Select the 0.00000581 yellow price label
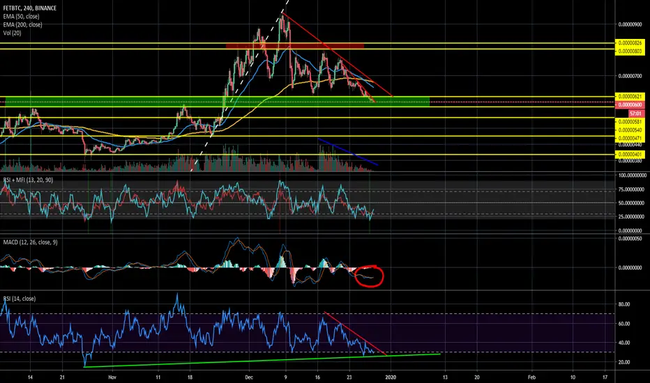Image resolution: width=650 pixels, height=383 pixels. [630, 122]
